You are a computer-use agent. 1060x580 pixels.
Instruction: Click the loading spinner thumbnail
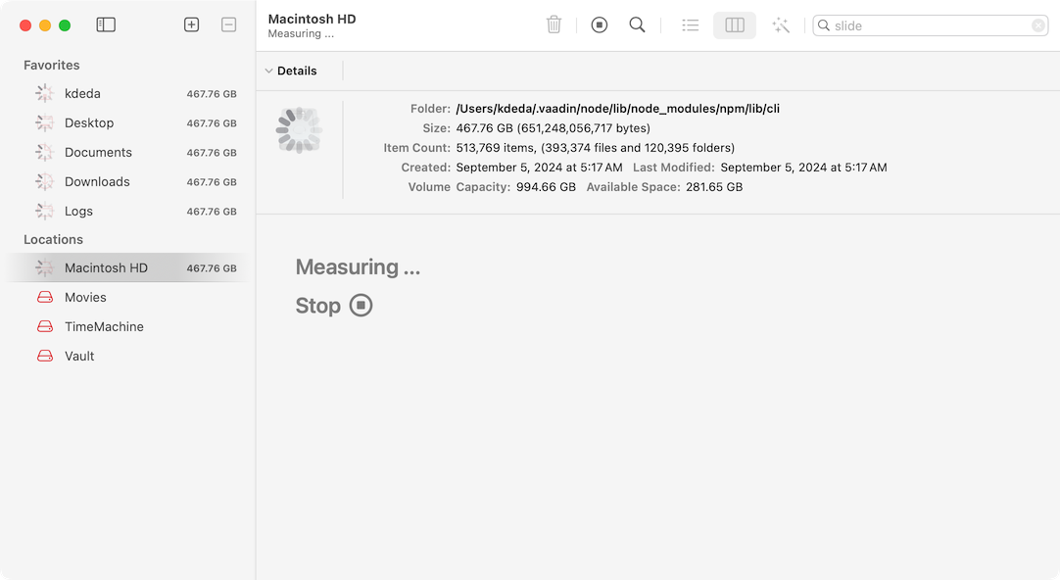[298, 128]
